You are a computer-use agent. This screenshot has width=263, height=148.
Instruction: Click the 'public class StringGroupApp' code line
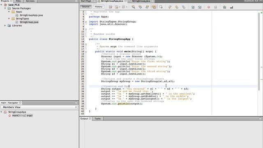click(111, 39)
